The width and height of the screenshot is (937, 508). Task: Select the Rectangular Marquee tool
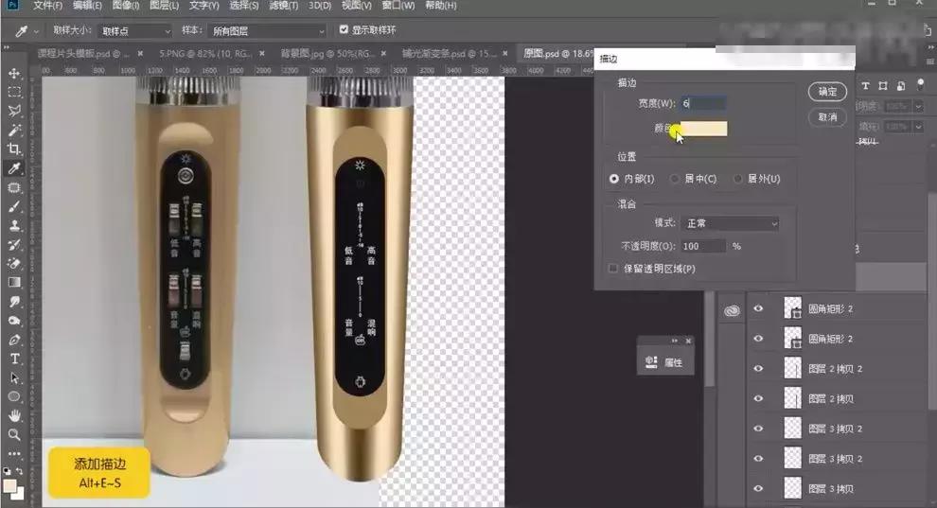14,92
